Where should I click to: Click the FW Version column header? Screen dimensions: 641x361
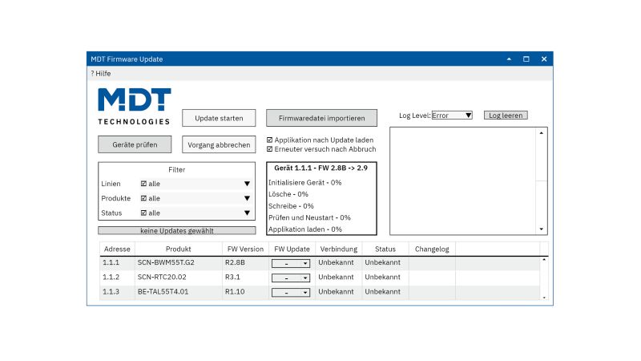tap(245, 249)
